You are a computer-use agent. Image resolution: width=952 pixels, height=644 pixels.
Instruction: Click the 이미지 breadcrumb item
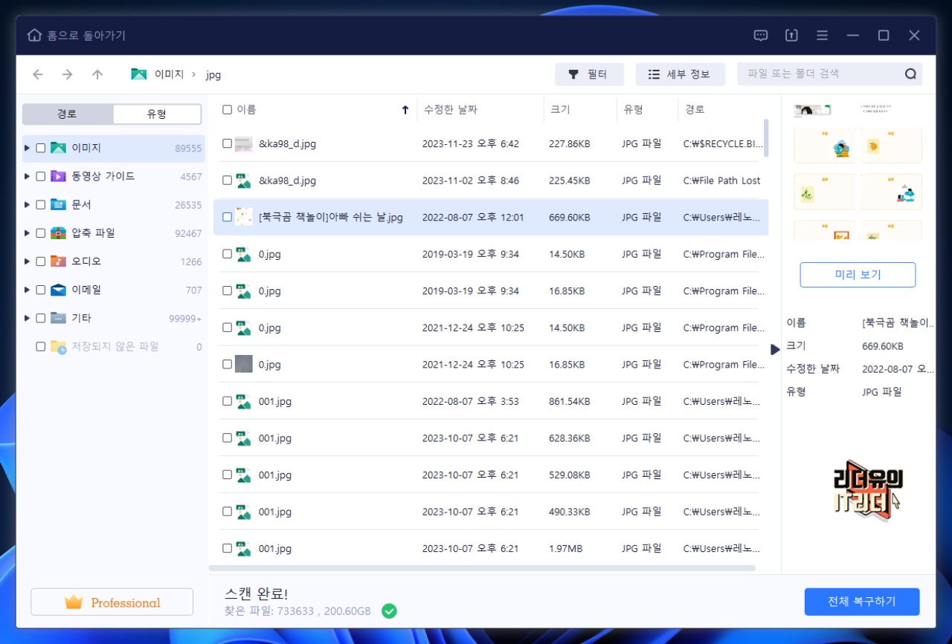coord(168,74)
